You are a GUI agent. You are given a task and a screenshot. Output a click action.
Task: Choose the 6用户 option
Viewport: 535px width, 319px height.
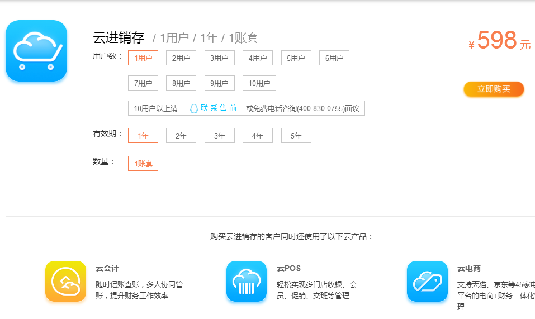point(334,58)
